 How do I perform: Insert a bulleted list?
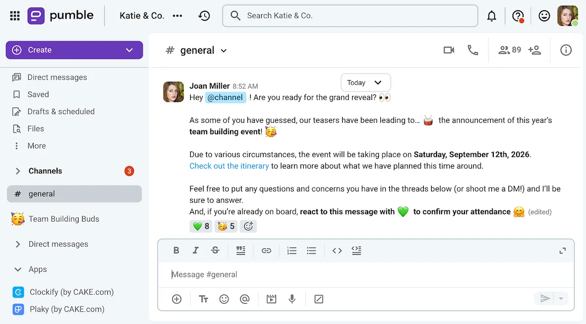pyautogui.click(x=311, y=250)
